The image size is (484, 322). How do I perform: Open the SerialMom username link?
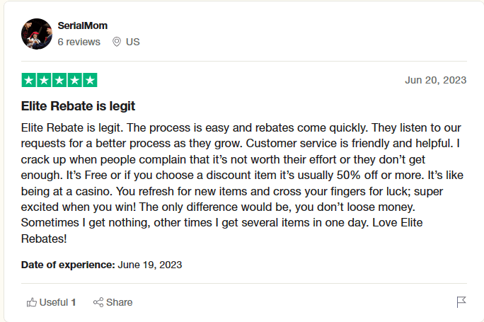[x=82, y=26]
